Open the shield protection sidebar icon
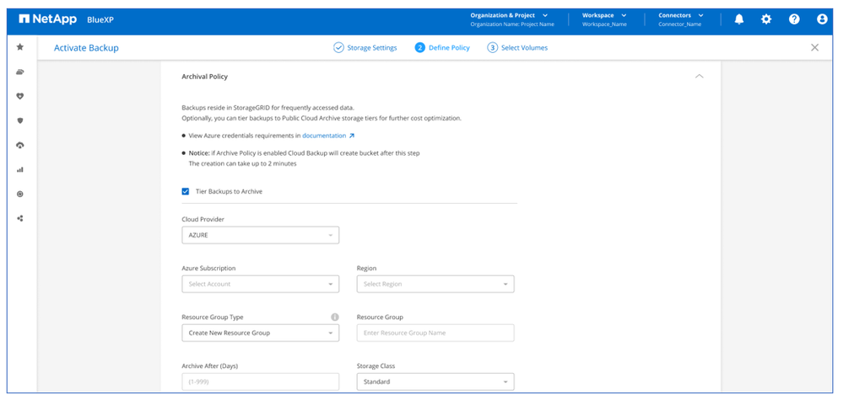The image size is (843, 400). [x=20, y=120]
